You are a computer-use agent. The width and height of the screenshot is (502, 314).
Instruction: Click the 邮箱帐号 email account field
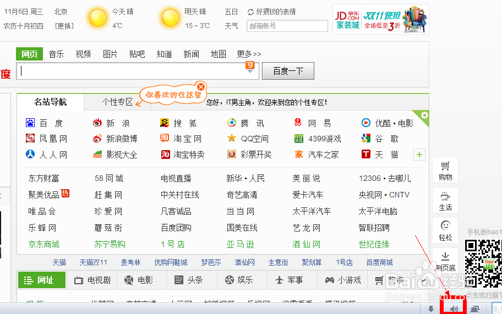click(x=287, y=26)
